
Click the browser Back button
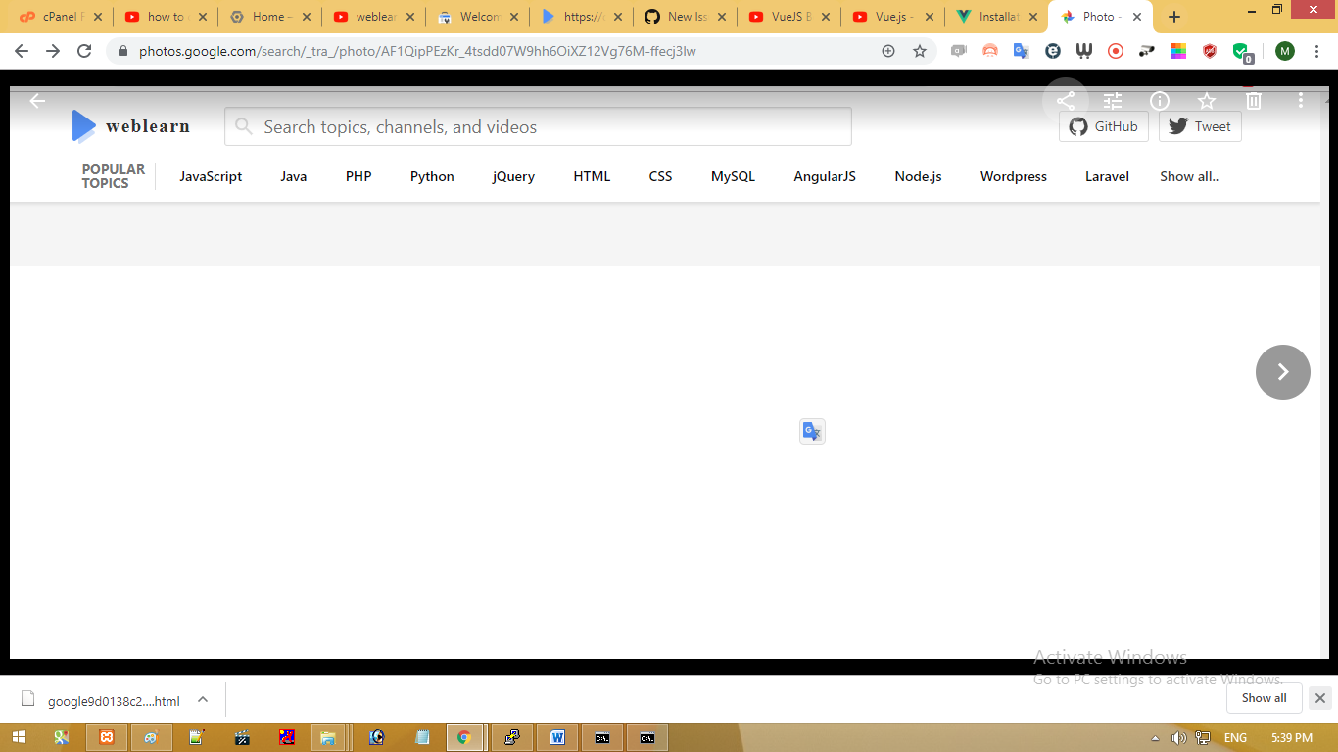point(22,51)
